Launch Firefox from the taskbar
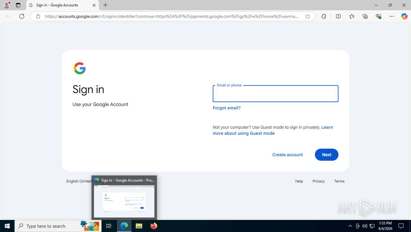Viewport: 411px width, 232px height. point(154,226)
